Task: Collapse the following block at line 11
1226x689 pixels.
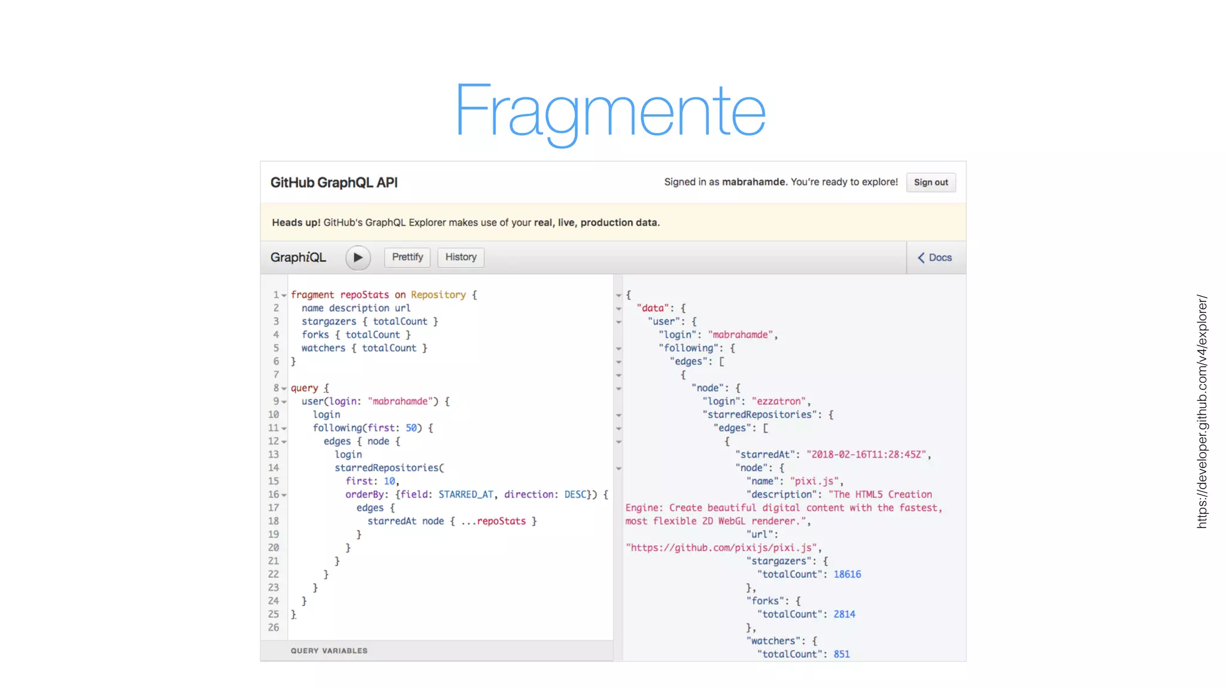Action: (284, 429)
